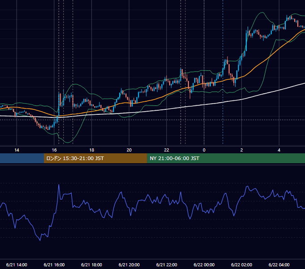This screenshot has width=305, height=269.
Task: Click the ロンドン 15:30-21:00 JST session bar
Action: 95,158
